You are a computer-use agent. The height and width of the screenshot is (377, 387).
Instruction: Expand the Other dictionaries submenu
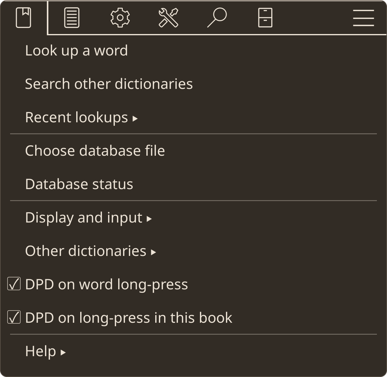193,251
